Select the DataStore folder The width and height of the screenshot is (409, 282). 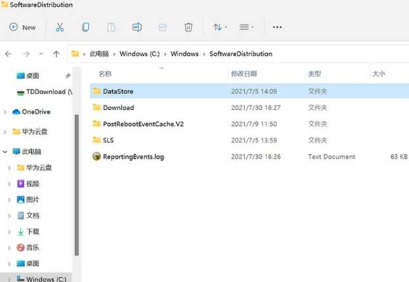click(x=249, y=91)
